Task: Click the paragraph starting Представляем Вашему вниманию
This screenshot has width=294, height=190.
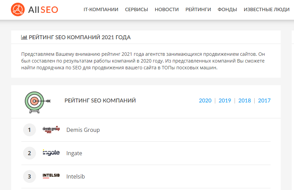Action: click(x=143, y=61)
